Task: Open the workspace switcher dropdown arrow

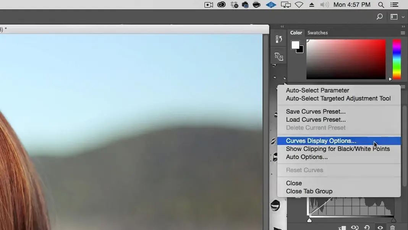Action: (x=403, y=17)
